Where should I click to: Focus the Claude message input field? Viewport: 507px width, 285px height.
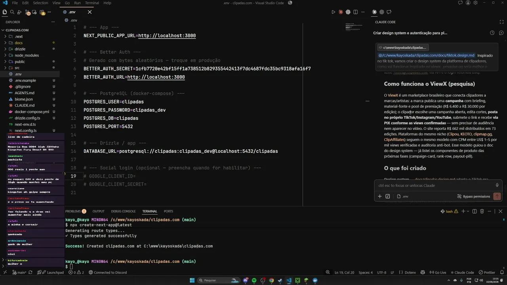click(434, 185)
